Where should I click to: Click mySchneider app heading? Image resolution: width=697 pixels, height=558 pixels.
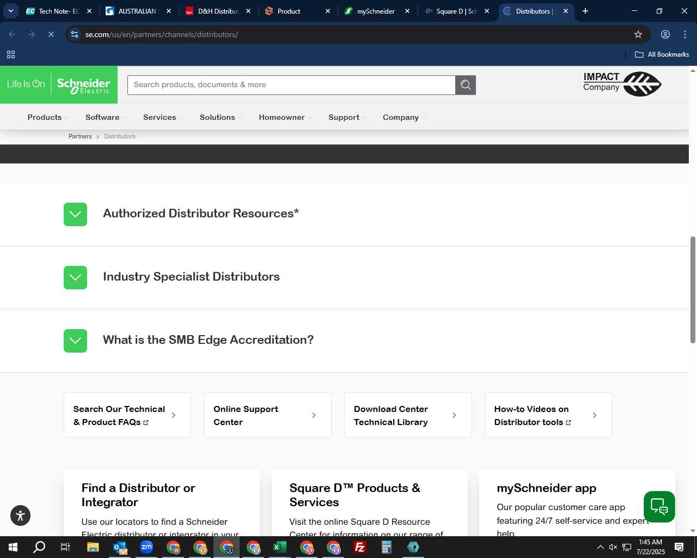[x=546, y=488]
